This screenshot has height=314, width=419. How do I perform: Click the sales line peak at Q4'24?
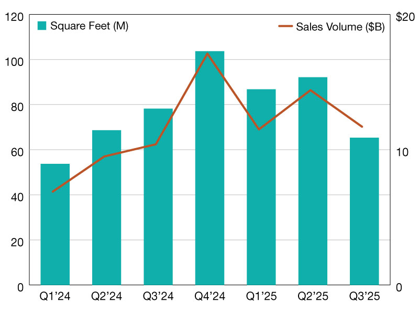pos(207,53)
